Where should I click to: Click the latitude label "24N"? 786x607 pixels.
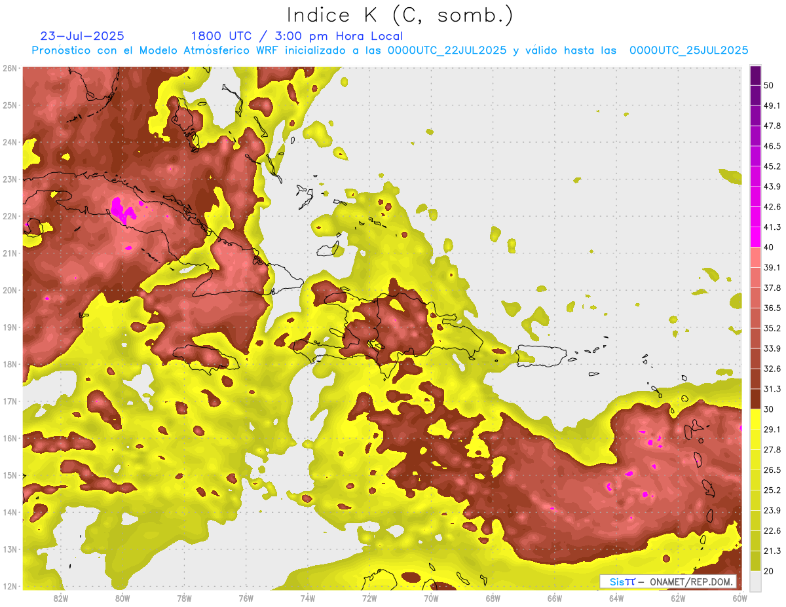[10, 142]
